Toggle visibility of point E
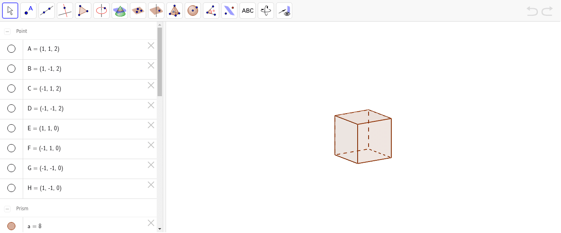The width and height of the screenshot is (561, 233). [11, 128]
